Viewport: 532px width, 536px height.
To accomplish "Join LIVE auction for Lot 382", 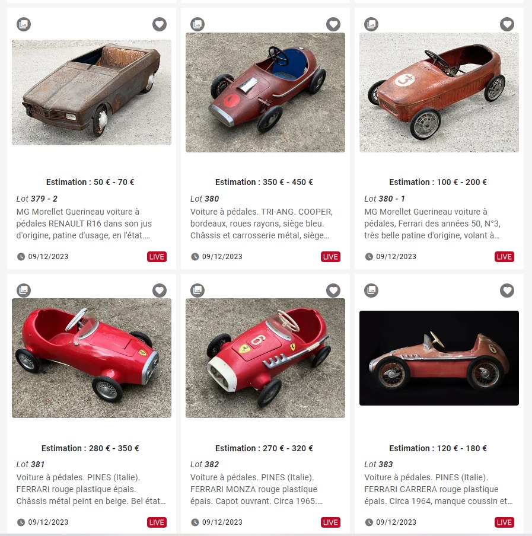I will 330,522.
